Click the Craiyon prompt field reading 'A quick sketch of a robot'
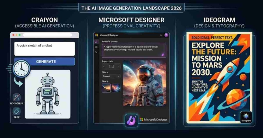The height and width of the screenshot is (138, 263). click(45, 49)
